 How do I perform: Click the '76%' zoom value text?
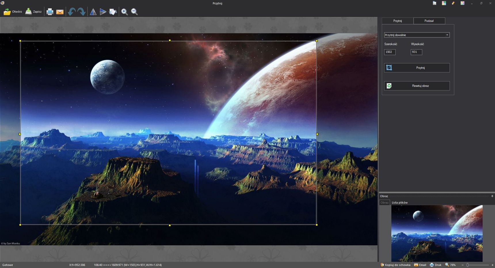tap(453, 265)
